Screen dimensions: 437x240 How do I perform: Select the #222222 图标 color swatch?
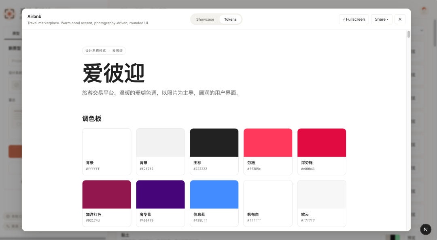tap(214, 152)
